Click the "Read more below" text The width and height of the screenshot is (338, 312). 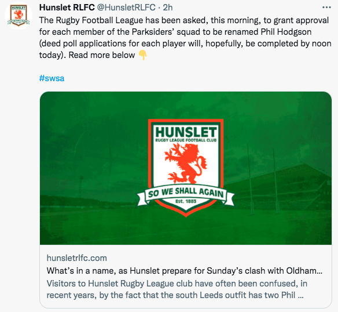tap(102, 55)
